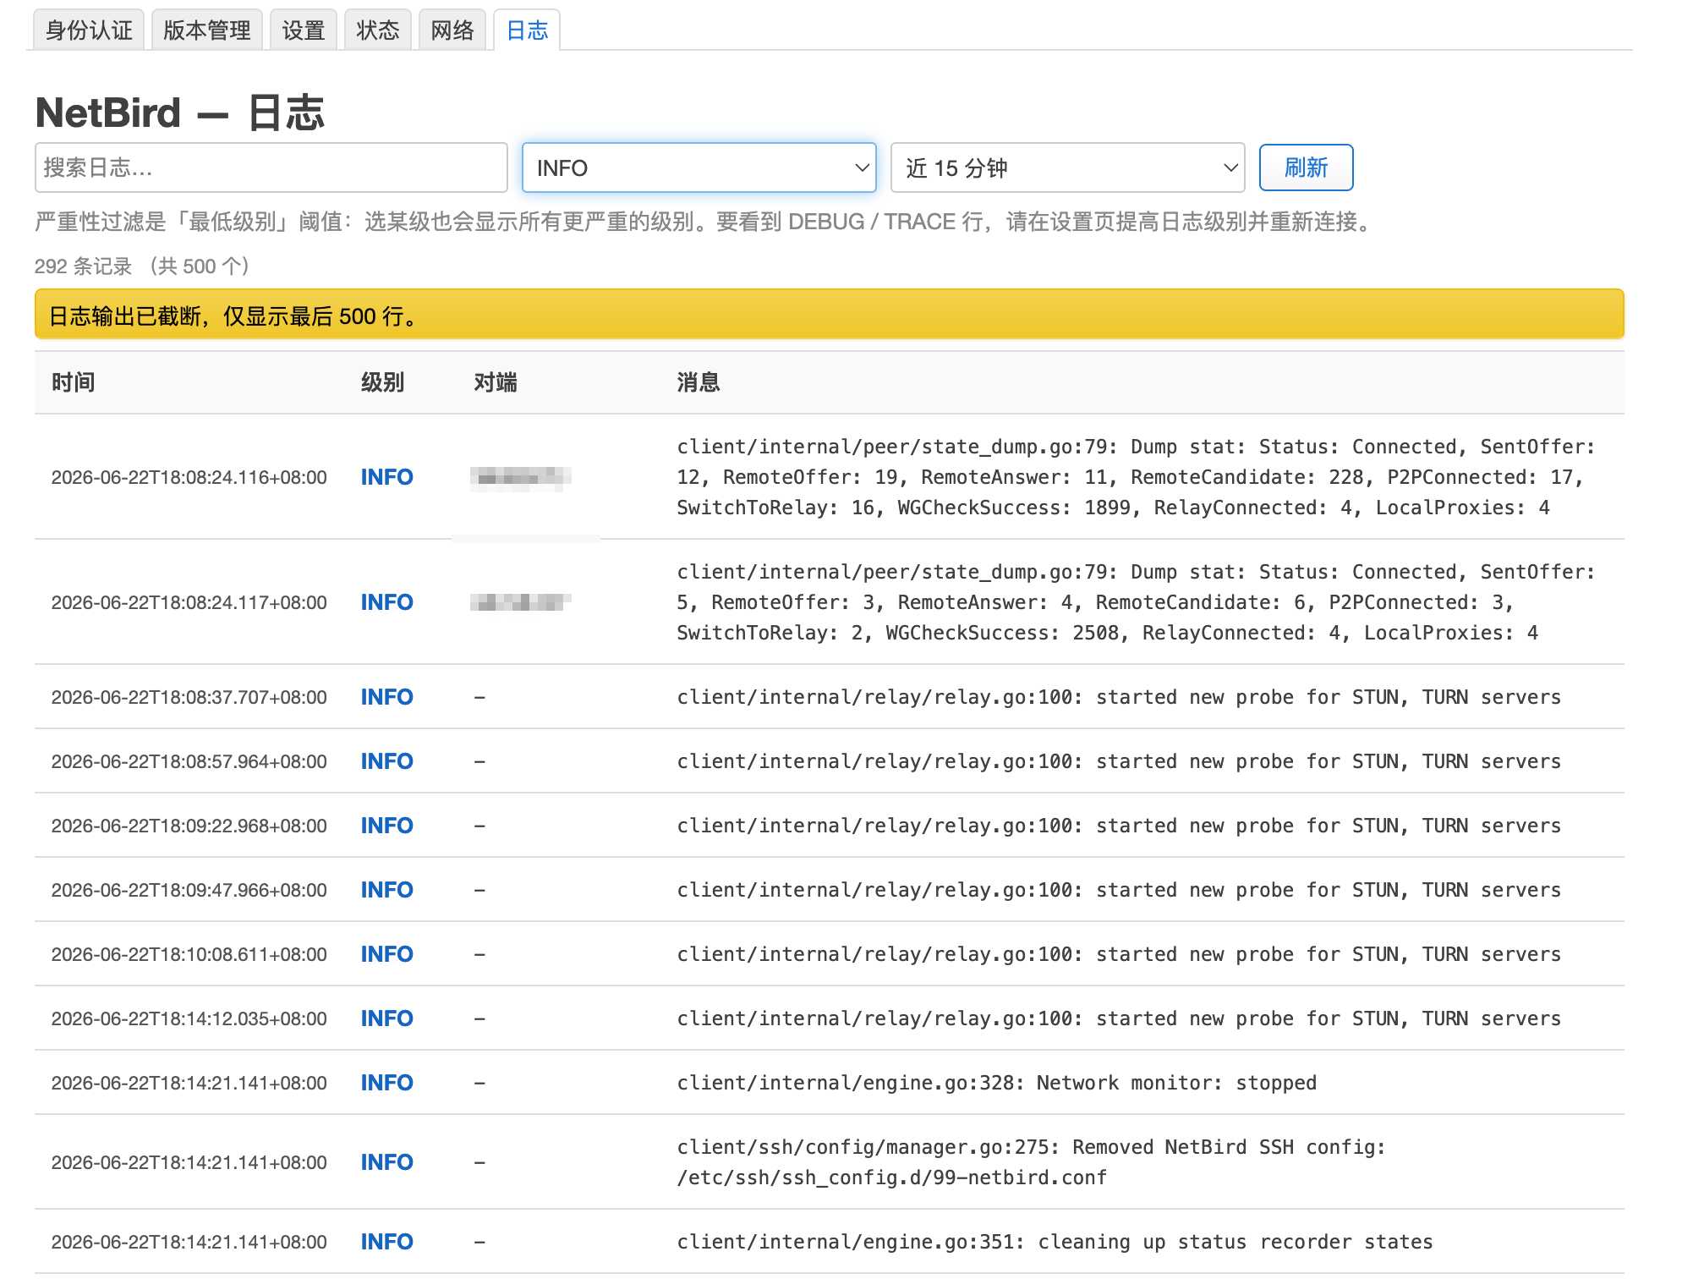
Task: Switch to the 身份认证 tab
Action: [89, 30]
